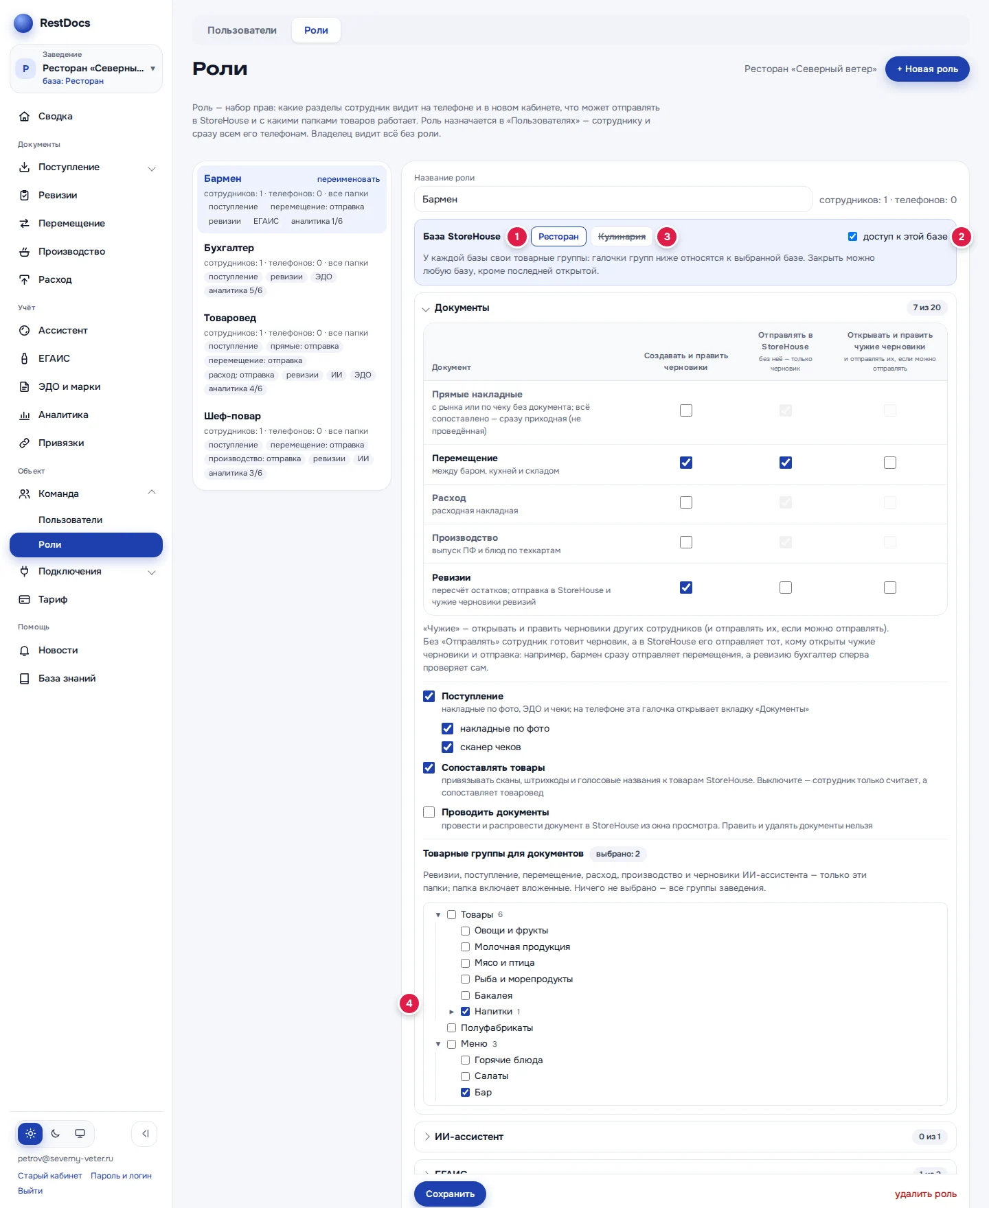Image resolution: width=989 pixels, height=1208 pixels.
Task: Collapse the Команда sidebar section chevron
Action: [152, 493]
